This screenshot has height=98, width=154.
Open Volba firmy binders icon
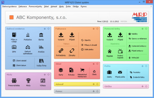click(41, 61)
